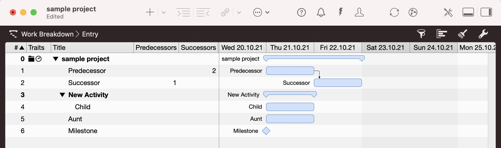This screenshot has width=501, height=148.
Task: Click the sync arrows icon
Action: [x=394, y=12]
